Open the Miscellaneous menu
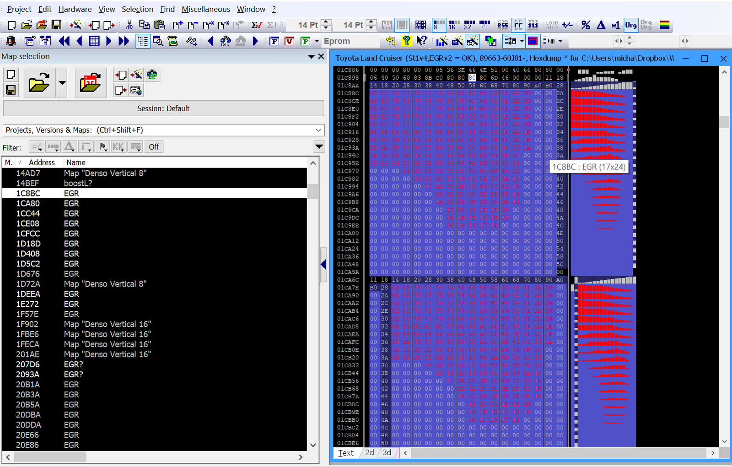This screenshot has height=467, width=732. pyautogui.click(x=206, y=9)
